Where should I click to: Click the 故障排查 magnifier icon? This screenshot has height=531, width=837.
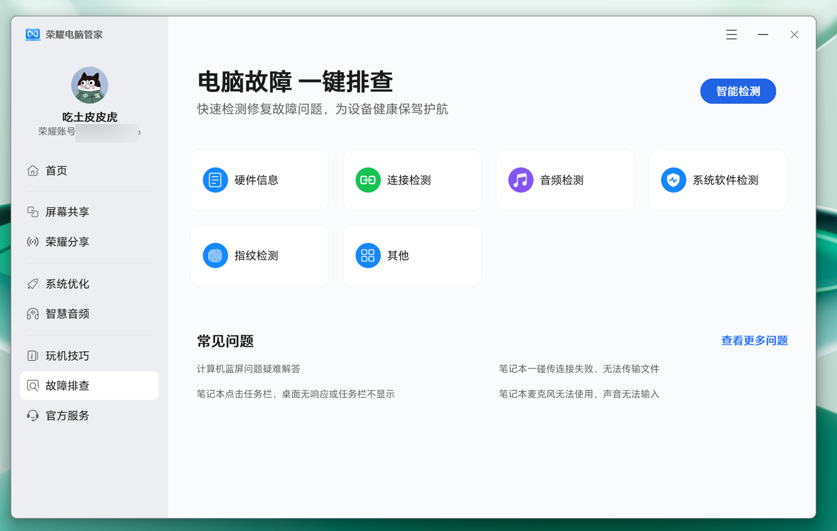(x=33, y=386)
